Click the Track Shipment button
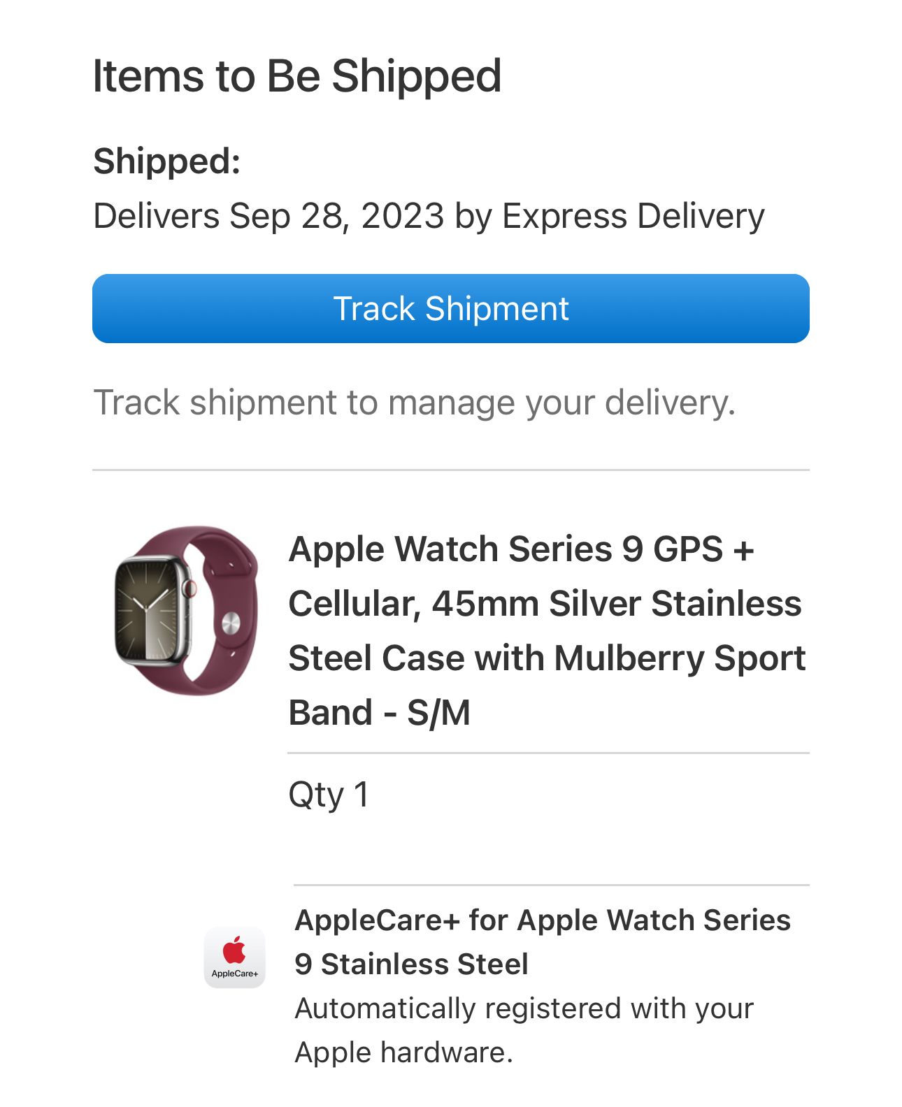 tap(450, 308)
